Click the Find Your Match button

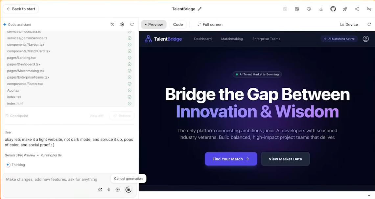click(231, 159)
